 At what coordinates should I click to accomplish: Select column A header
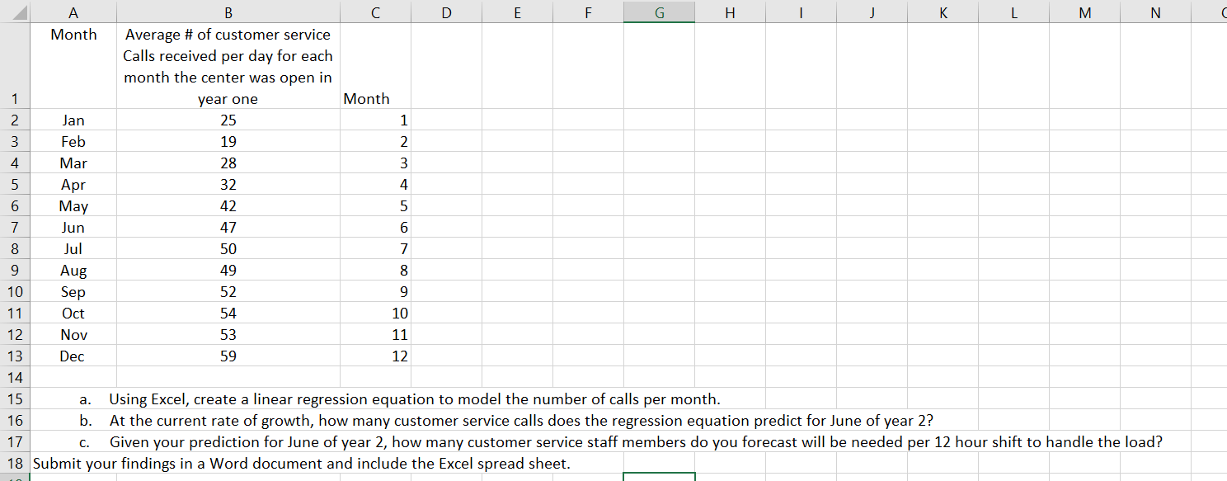(x=73, y=12)
